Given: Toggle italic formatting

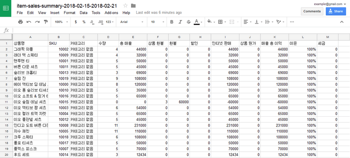Looking at the screenshot, I should pyautogui.click(x=180, y=22).
